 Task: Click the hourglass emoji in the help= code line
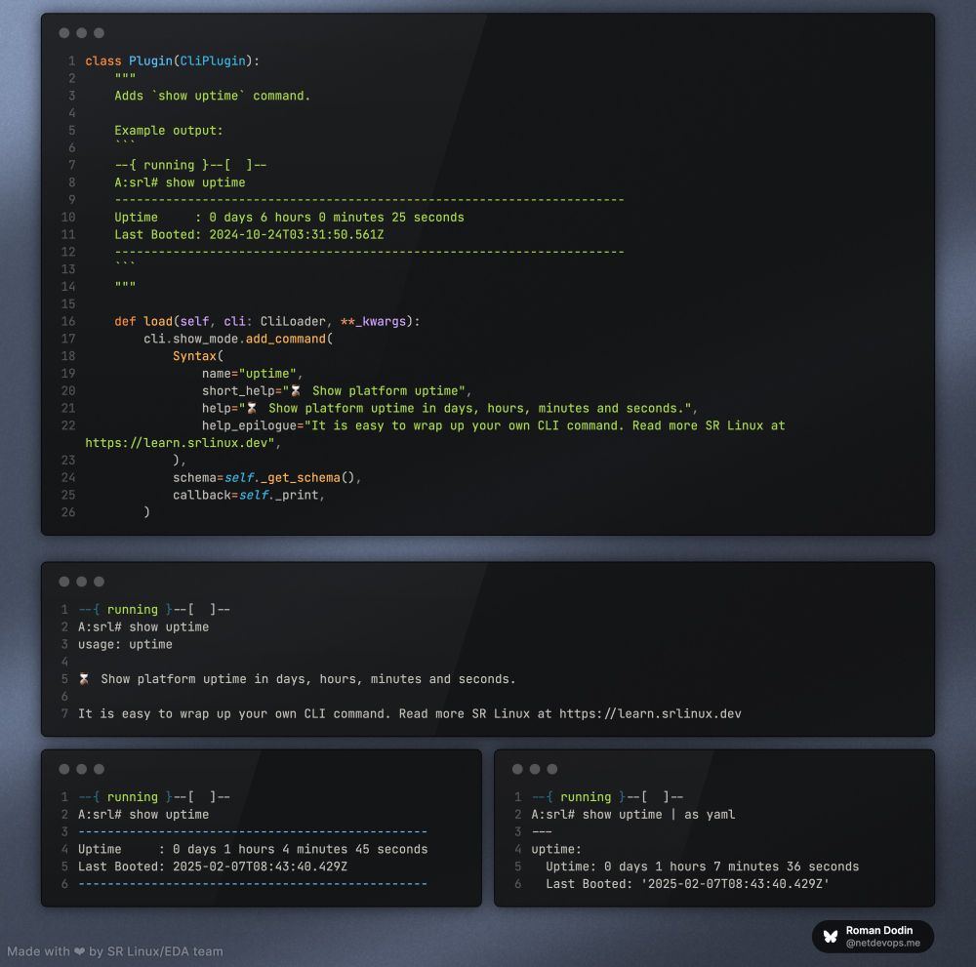pyautogui.click(x=252, y=408)
